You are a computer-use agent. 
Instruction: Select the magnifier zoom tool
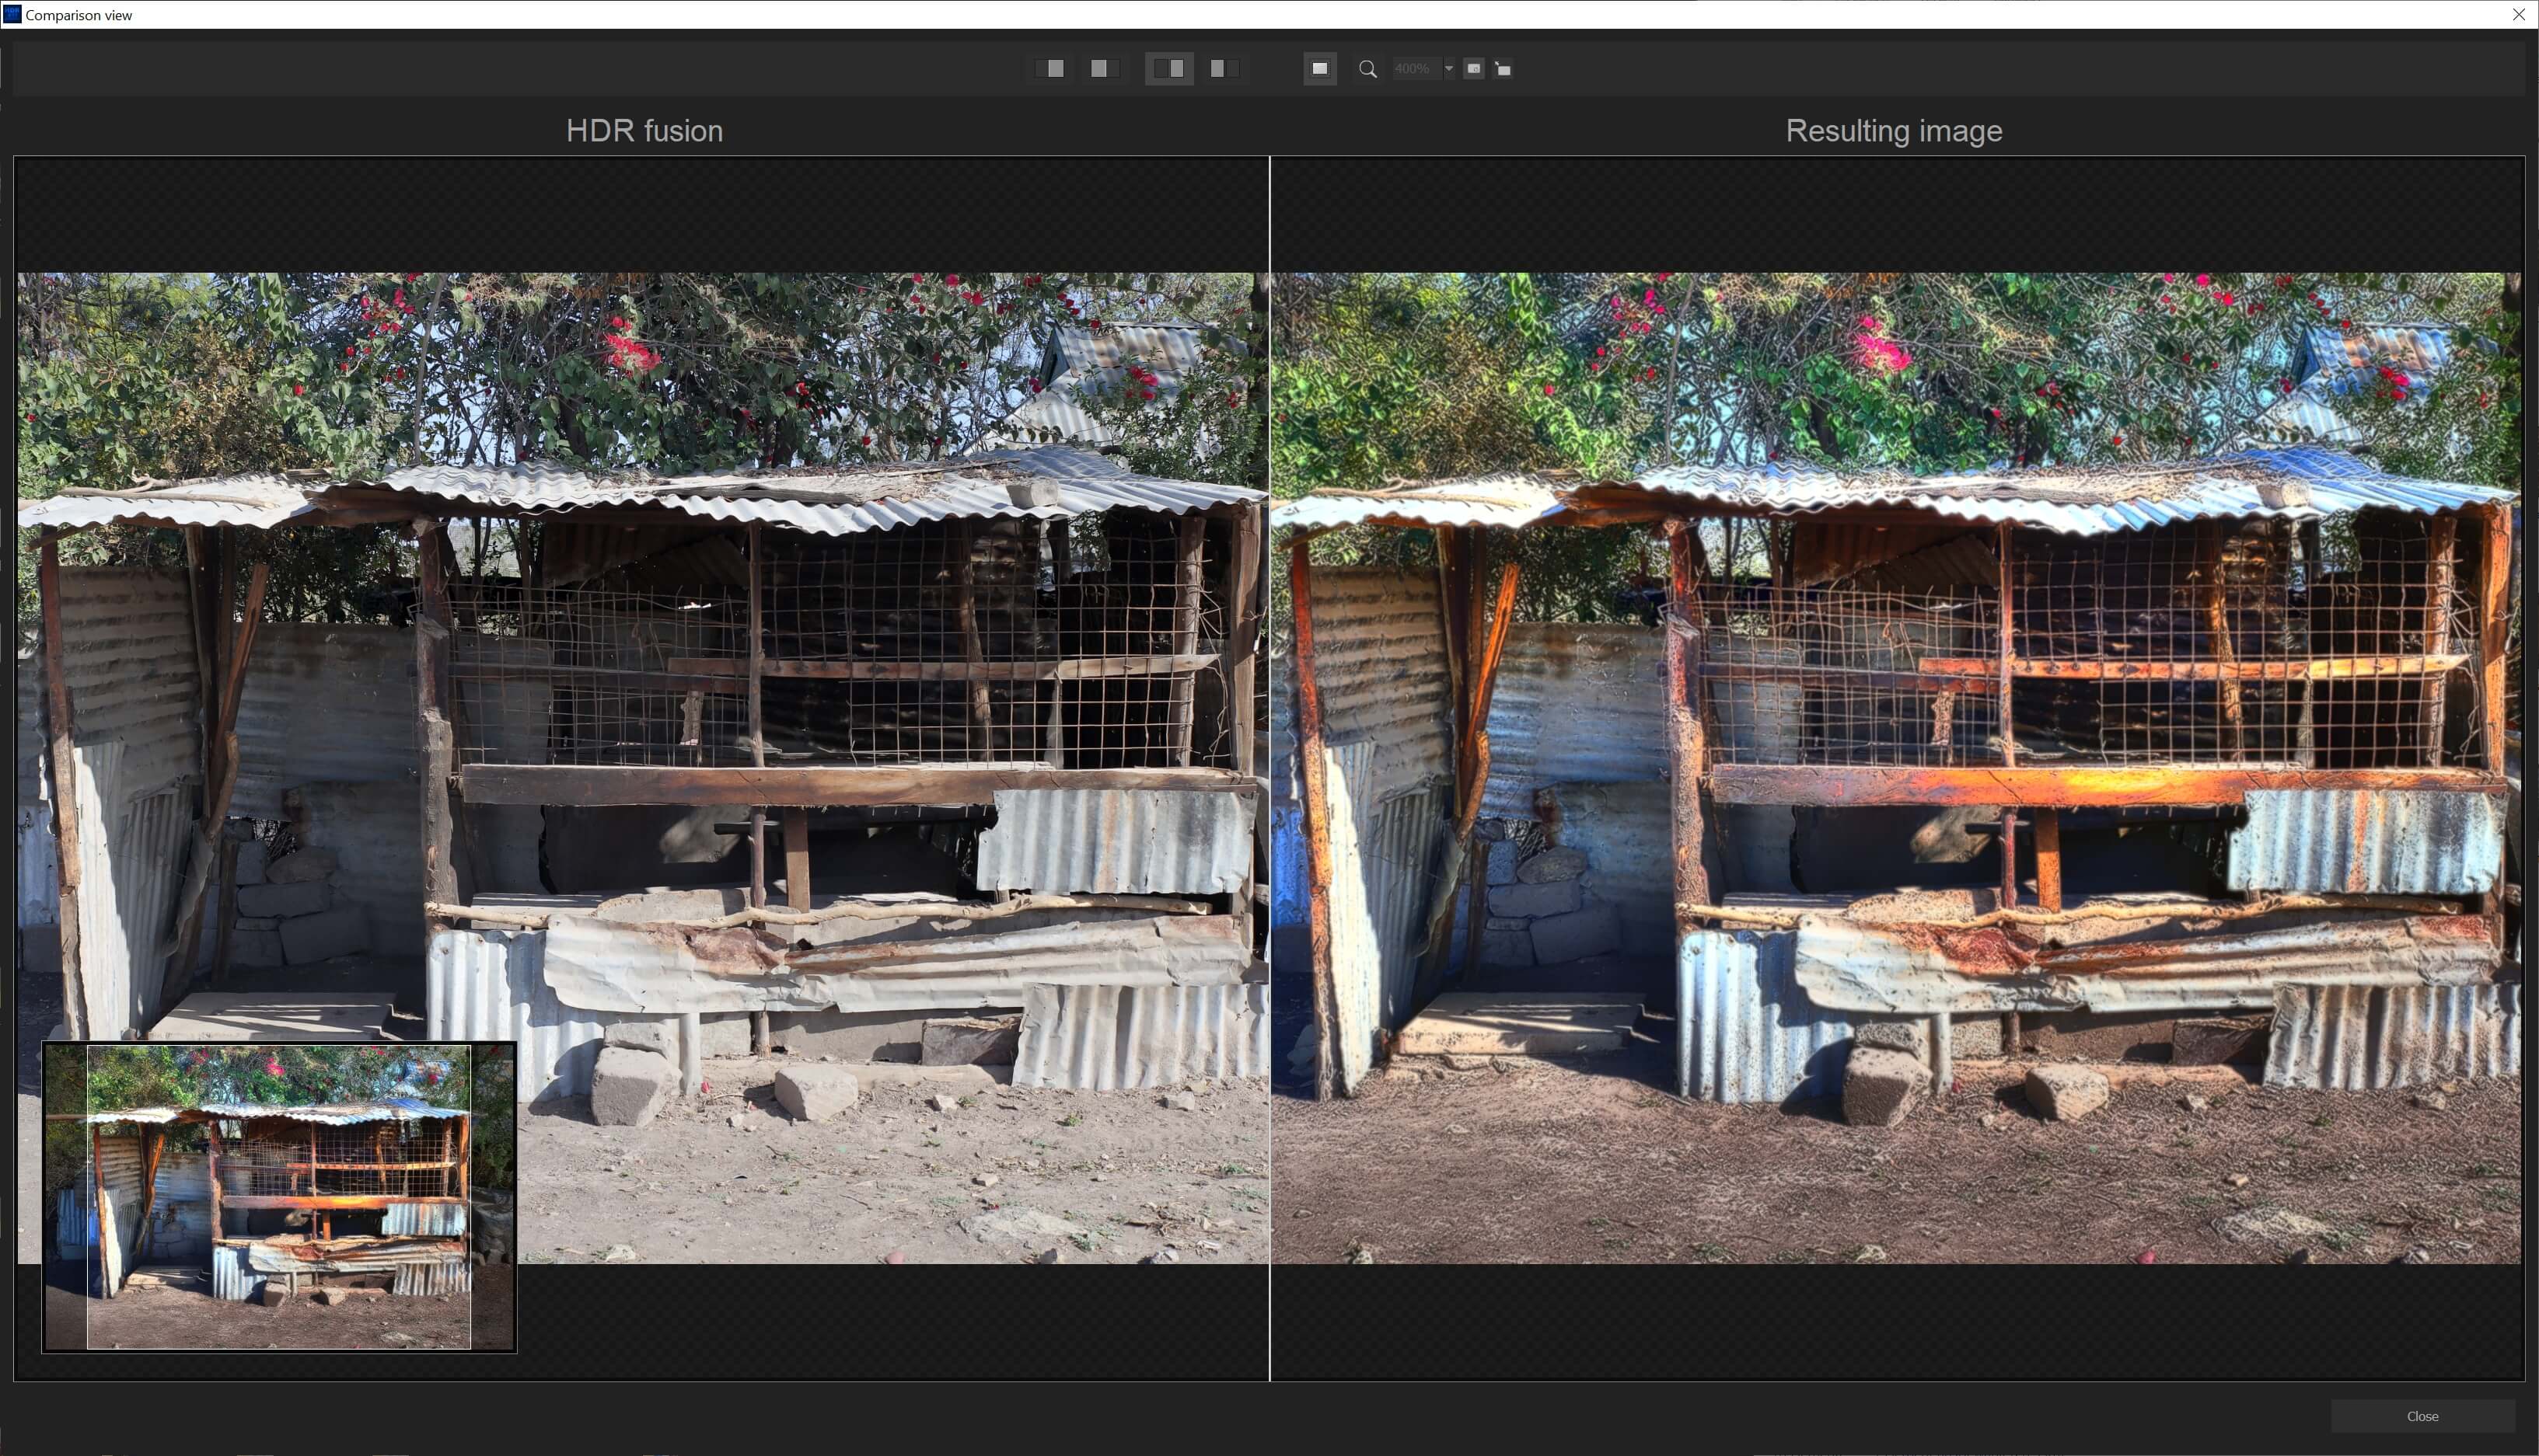[x=1367, y=69]
